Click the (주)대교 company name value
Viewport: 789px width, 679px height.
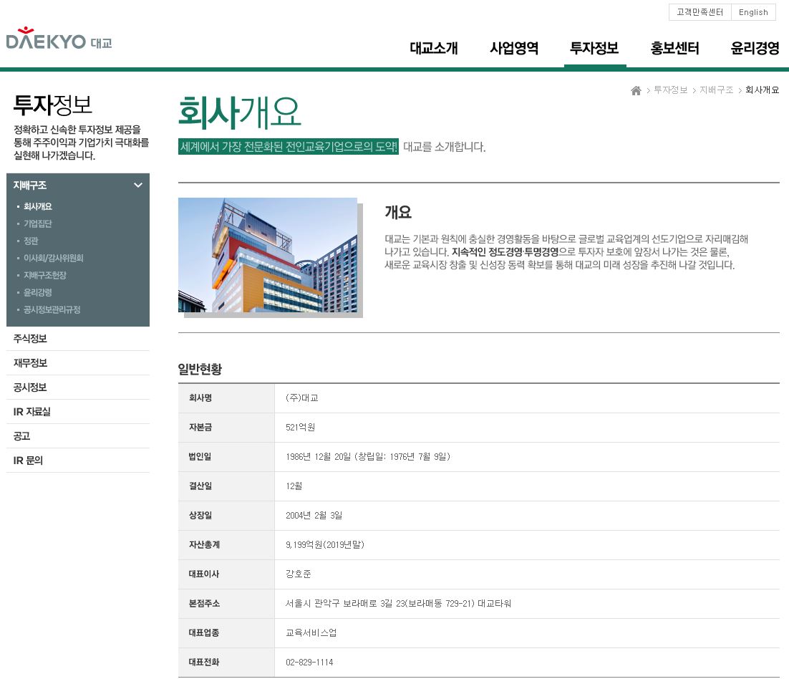(x=302, y=398)
